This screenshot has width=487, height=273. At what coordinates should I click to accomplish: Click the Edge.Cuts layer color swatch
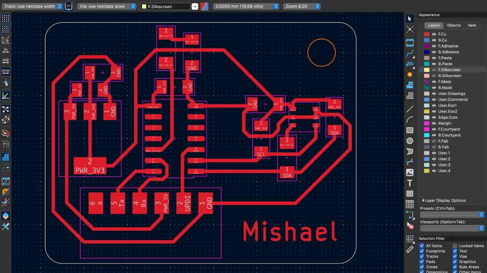click(x=427, y=117)
